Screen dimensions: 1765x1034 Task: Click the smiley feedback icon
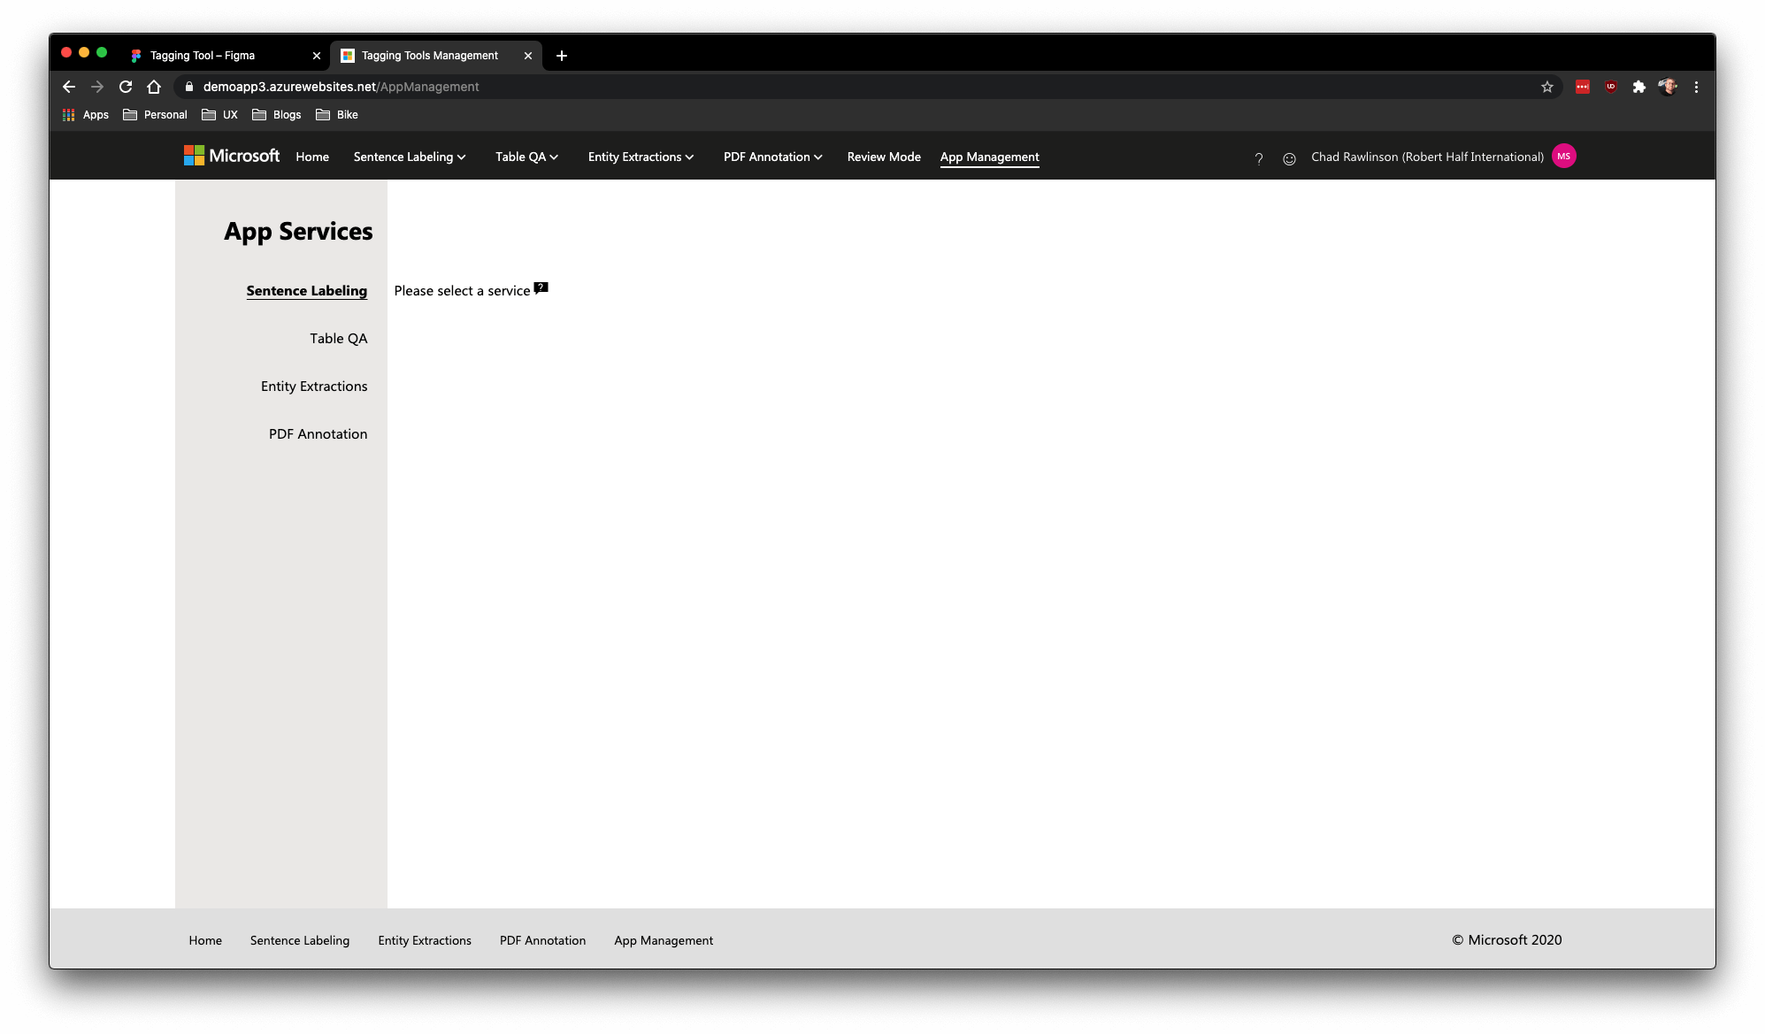click(1289, 158)
